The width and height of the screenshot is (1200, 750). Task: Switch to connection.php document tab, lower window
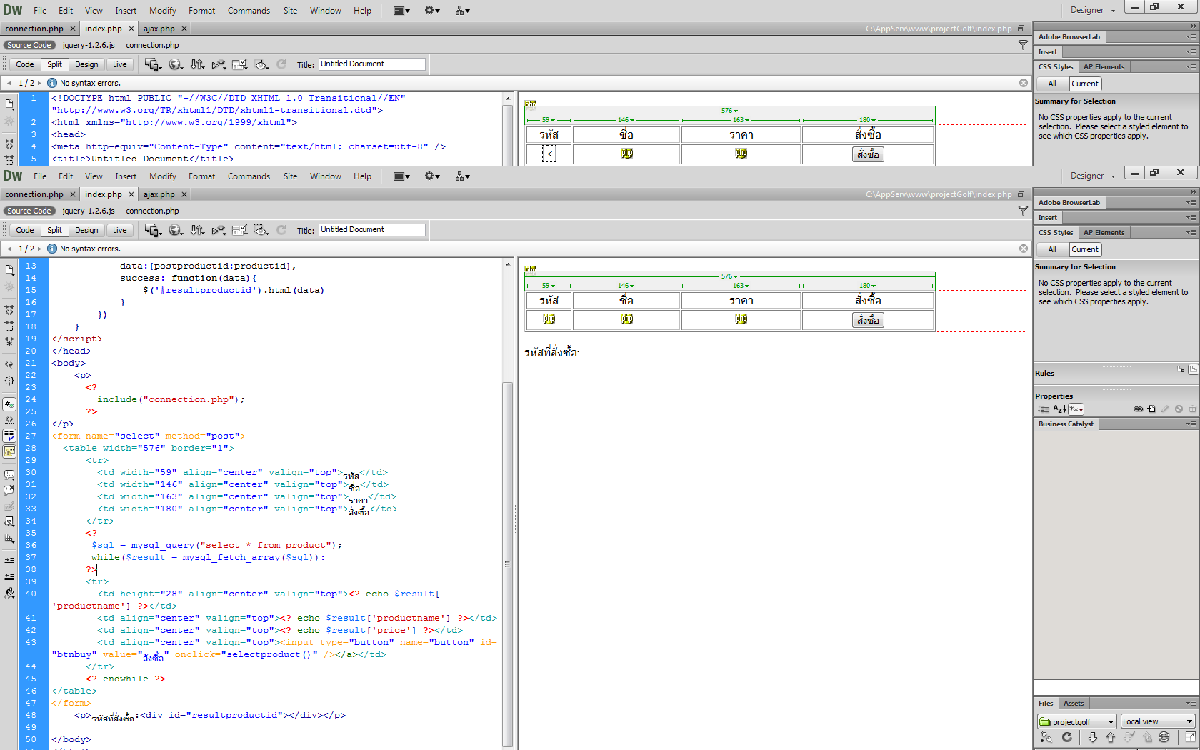34,194
